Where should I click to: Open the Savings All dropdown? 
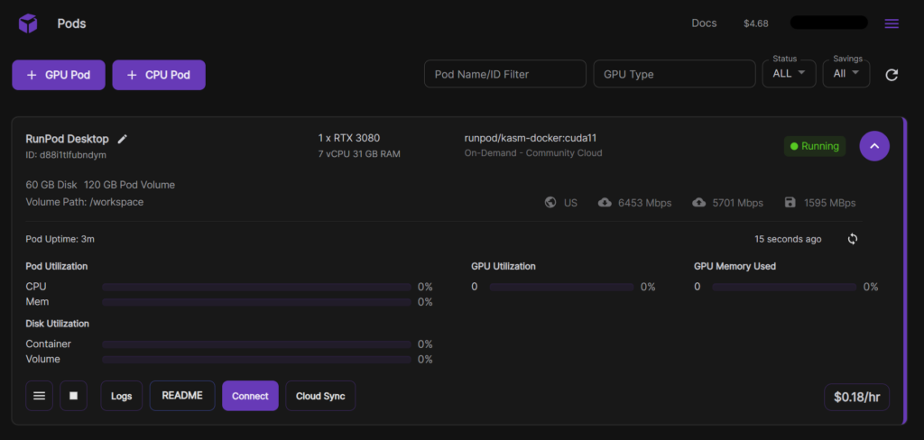pyautogui.click(x=845, y=74)
